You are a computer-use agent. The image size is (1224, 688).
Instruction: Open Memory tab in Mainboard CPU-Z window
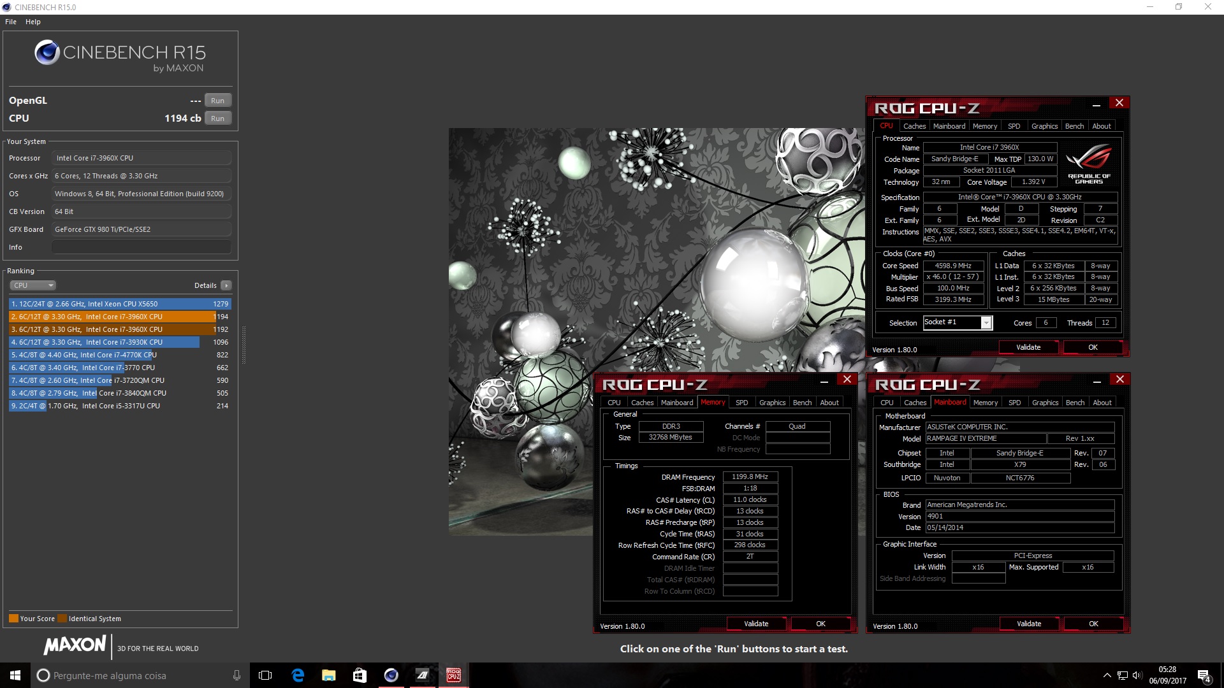coord(986,403)
